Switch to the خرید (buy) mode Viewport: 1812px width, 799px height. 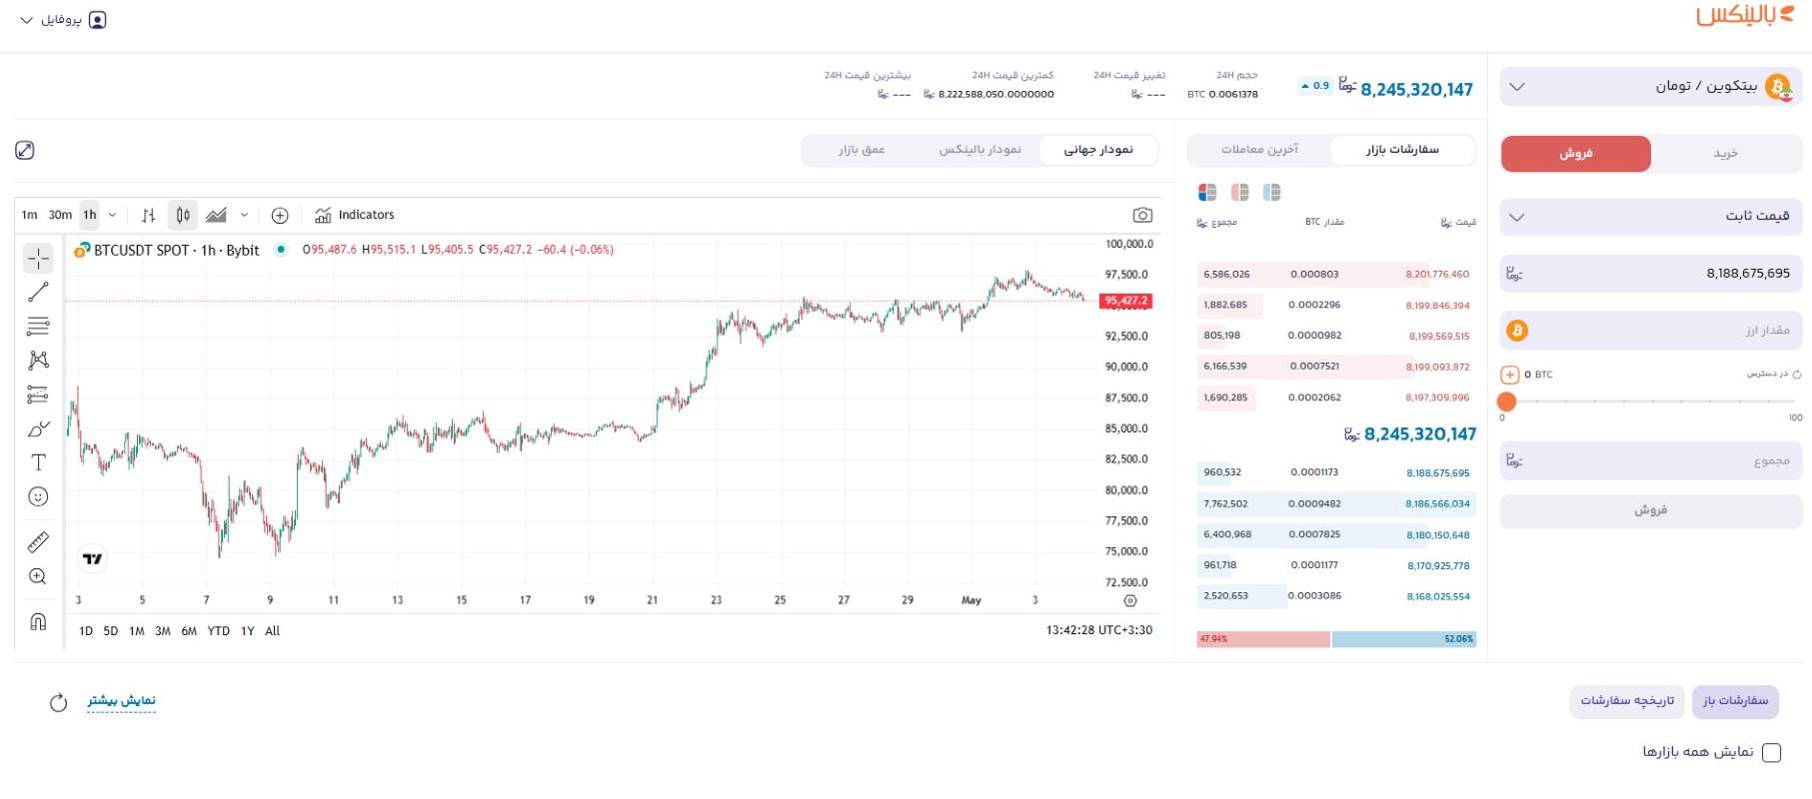coord(1726,154)
